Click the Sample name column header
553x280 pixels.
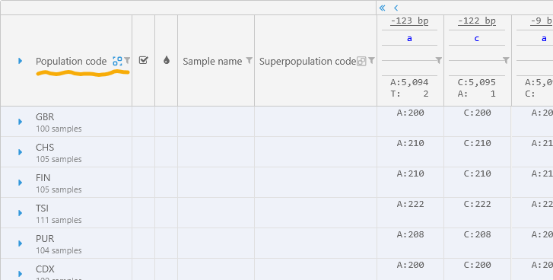212,61
